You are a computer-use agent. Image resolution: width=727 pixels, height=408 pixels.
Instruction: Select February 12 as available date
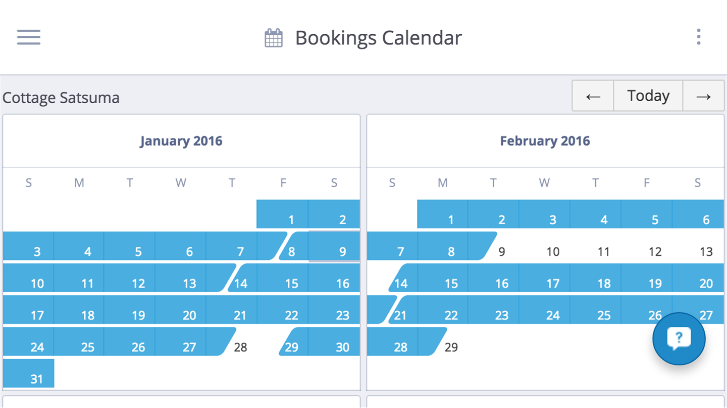pyautogui.click(x=655, y=251)
